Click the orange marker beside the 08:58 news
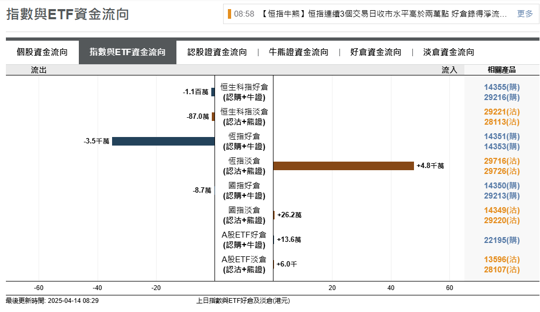540x312 pixels. pos(230,14)
